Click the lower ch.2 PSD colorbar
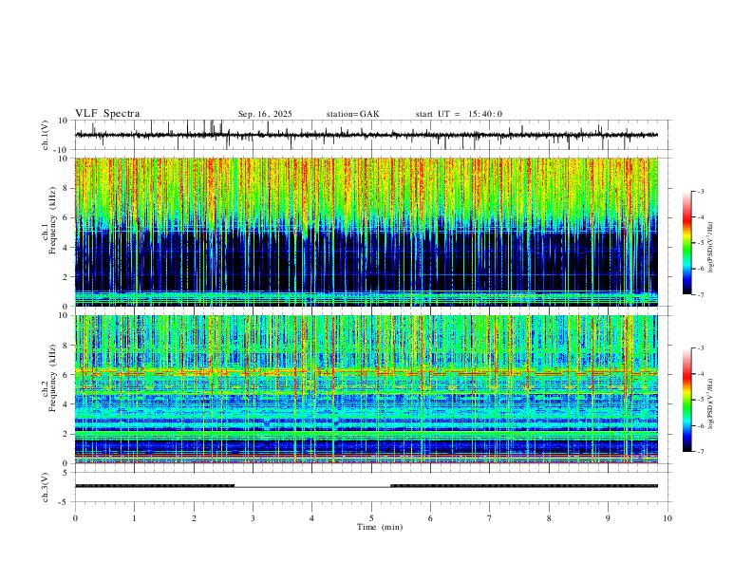752x581 pixels. click(x=687, y=400)
